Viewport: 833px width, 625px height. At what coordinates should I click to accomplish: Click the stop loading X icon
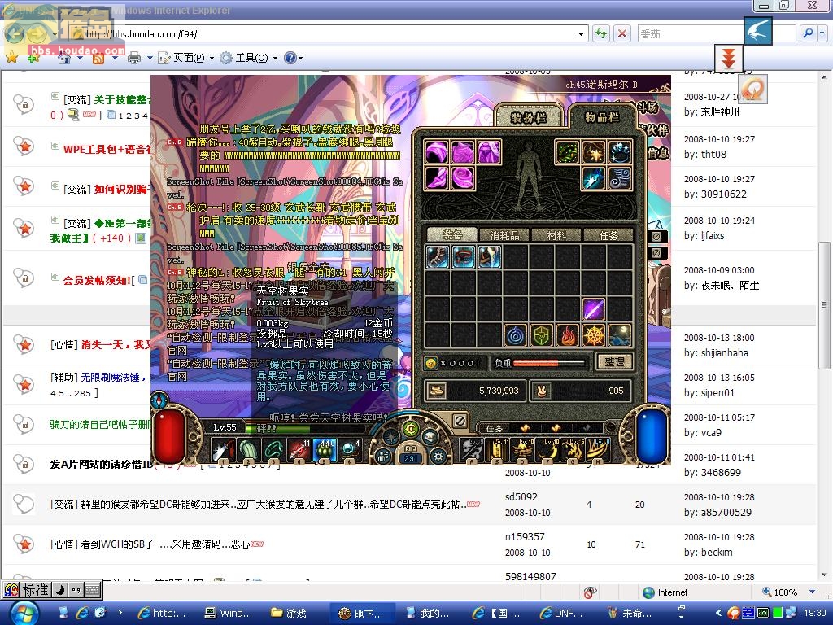[622, 34]
